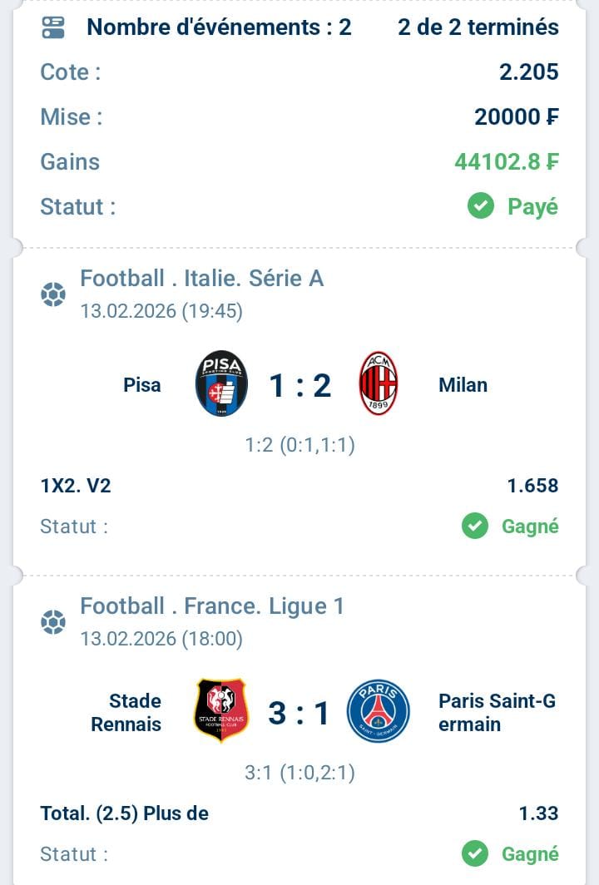Select the Total (2.5) Plus de bet

point(125,813)
